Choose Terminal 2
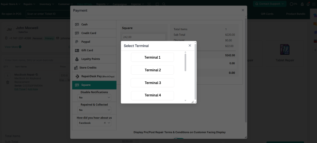Viewport: 317px width, 143px height. [x=152, y=70]
